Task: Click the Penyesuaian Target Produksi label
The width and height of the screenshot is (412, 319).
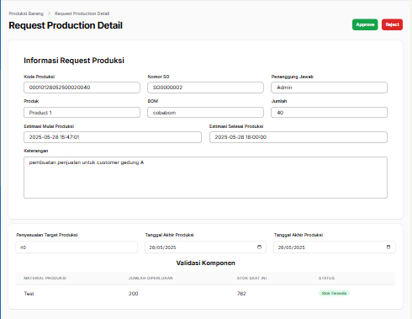Action: click(x=47, y=235)
